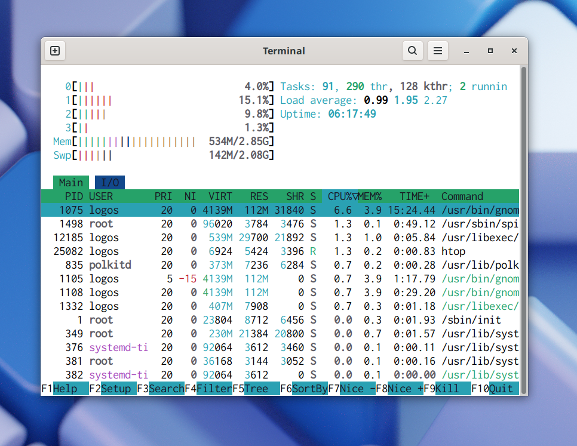Select the process row PID 12185
The height and width of the screenshot is (446, 577).
point(280,238)
